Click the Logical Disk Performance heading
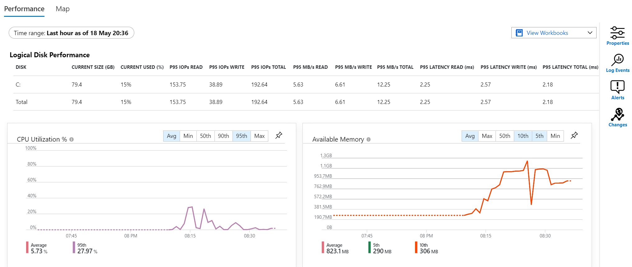This screenshot has width=632, height=267. pyautogui.click(x=50, y=55)
